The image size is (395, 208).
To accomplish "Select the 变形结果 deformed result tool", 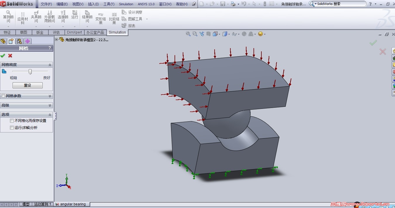I will [101, 18].
